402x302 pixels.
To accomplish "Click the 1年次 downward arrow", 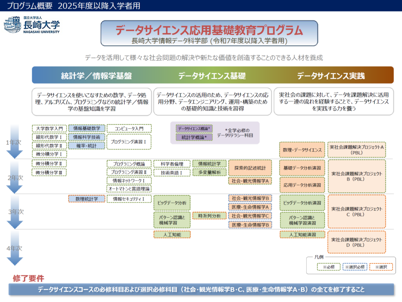I will tap(15, 142).
